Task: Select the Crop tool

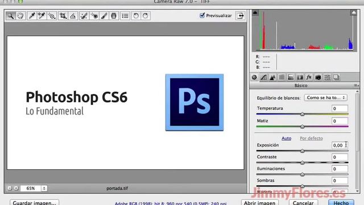Action: pos(63,16)
